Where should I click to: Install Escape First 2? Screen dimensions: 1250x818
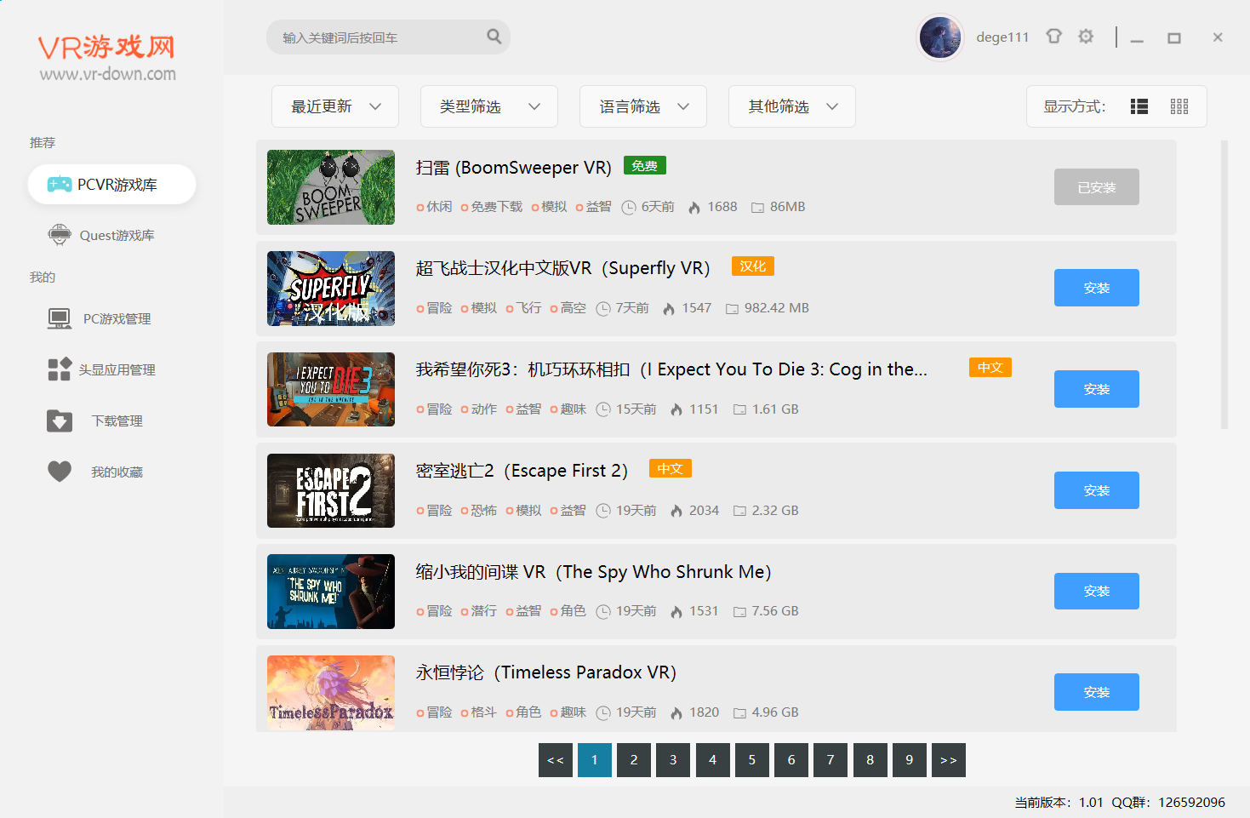tap(1097, 490)
